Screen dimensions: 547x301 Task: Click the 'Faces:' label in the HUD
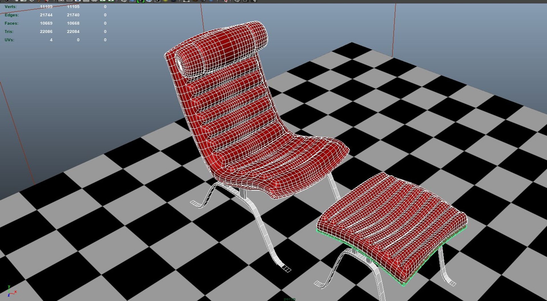click(x=11, y=23)
